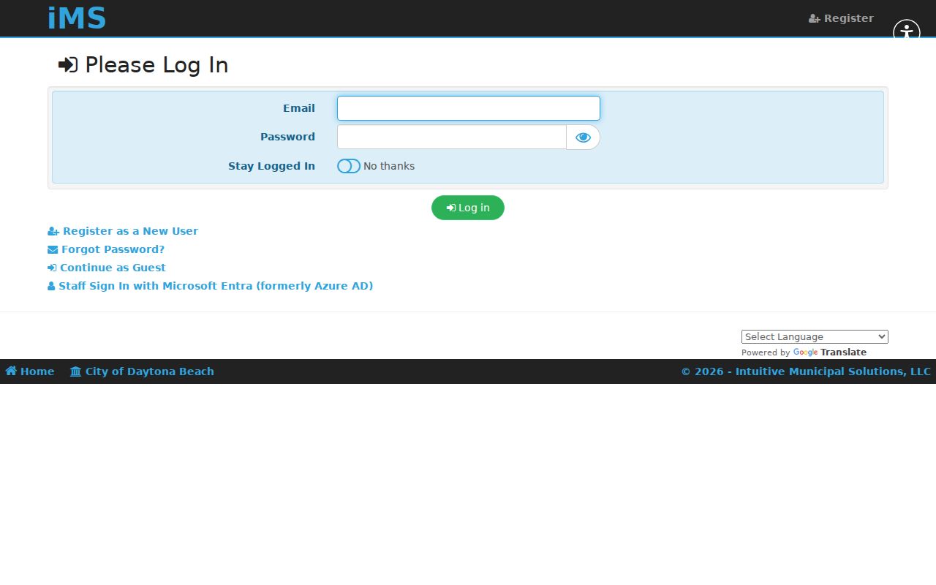This screenshot has height=585, width=936.
Task: Open Register in the top navigation
Action: [x=841, y=18]
